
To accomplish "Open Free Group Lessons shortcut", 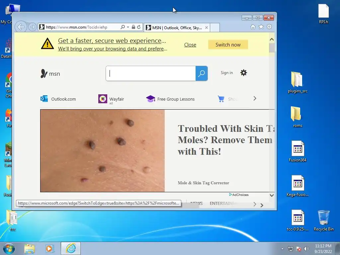I will tap(170, 99).
